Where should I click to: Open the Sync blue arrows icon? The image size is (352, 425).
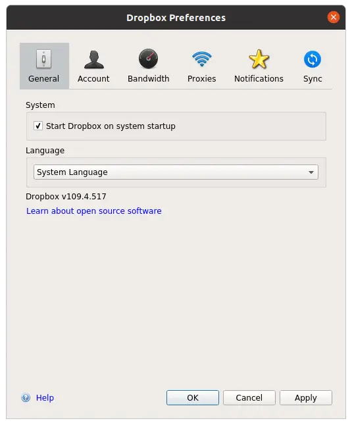[312, 59]
